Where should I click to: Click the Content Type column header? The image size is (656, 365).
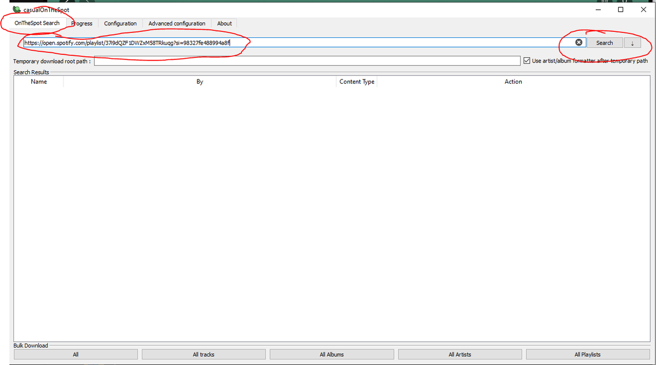(x=357, y=82)
